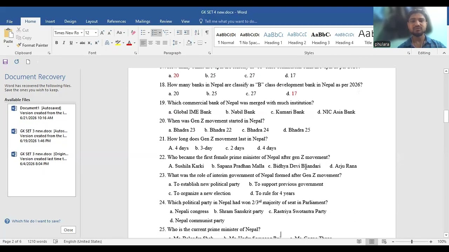Switch to the Review tab
Screen dimensions: 449x252
(166, 21)
